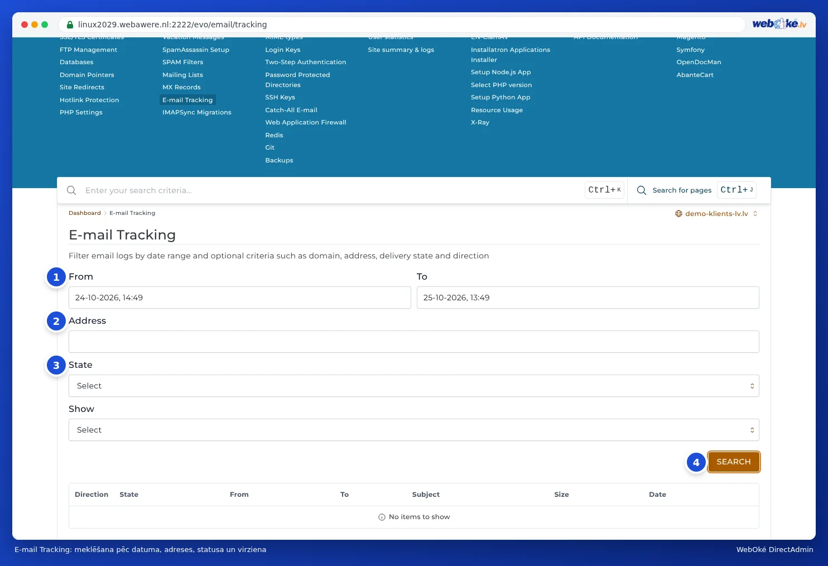Open FTP Management link
828x566 pixels.
point(88,50)
